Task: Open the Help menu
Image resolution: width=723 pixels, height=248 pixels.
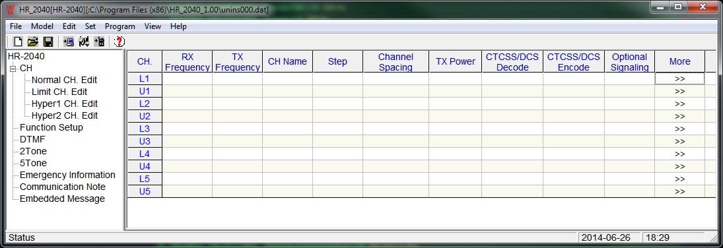Action: 178,26
